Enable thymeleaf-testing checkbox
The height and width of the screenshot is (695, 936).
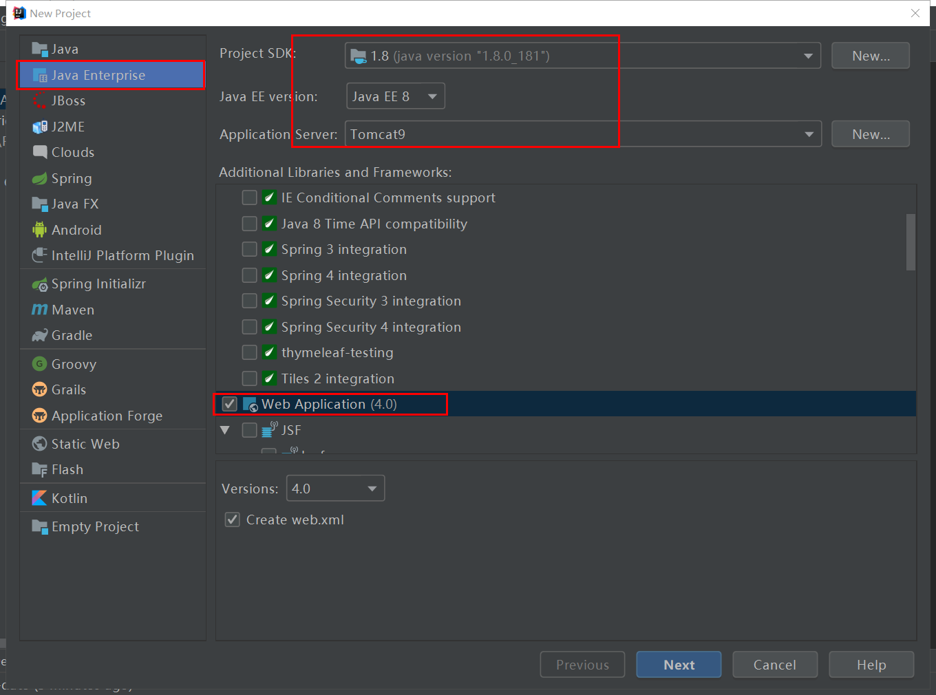(250, 352)
